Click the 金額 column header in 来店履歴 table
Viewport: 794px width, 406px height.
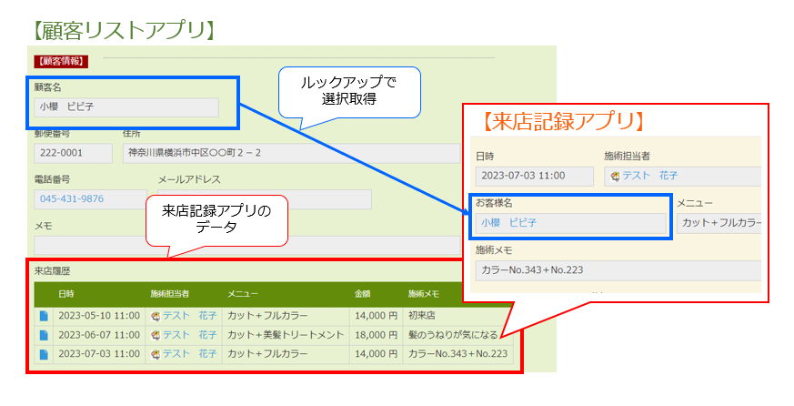point(362,294)
